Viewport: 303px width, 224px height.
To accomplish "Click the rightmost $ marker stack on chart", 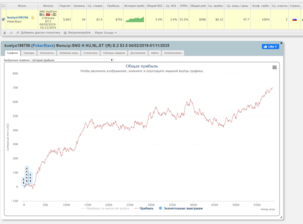I will [30, 178].
